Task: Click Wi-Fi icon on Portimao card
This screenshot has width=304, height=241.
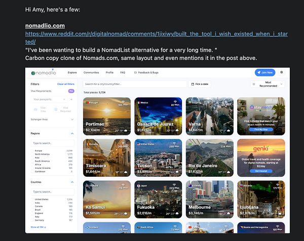Action: 123,102
